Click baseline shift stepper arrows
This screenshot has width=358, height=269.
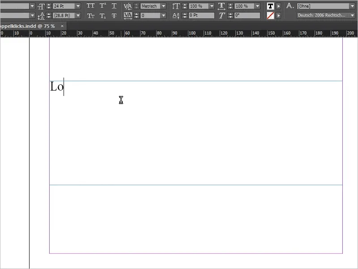185,16
